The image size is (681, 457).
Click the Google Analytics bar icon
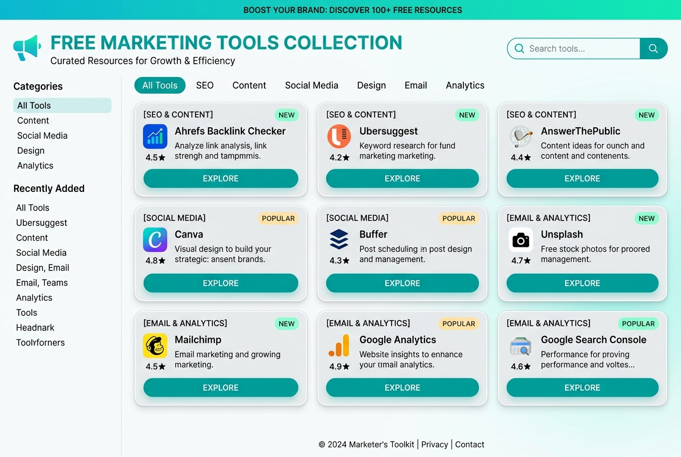pos(339,345)
